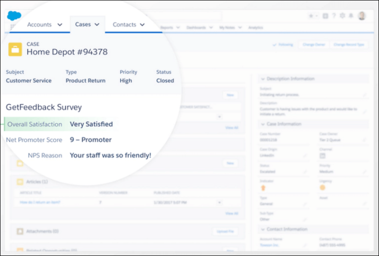Click the Customer Service subject value
Image resolution: width=379 pixels, height=256 pixels.
(29, 81)
